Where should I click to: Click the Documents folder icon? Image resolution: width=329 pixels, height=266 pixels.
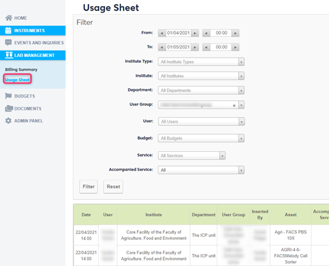9,108
